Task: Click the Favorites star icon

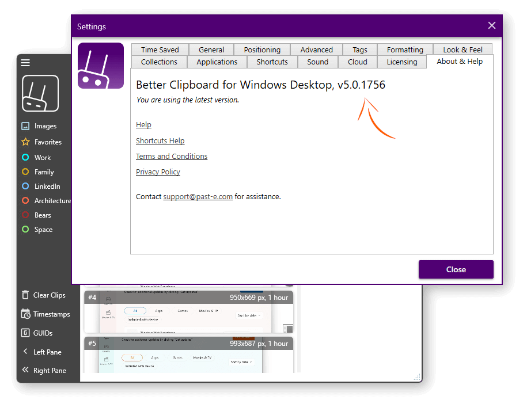Action: (x=25, y=142)
